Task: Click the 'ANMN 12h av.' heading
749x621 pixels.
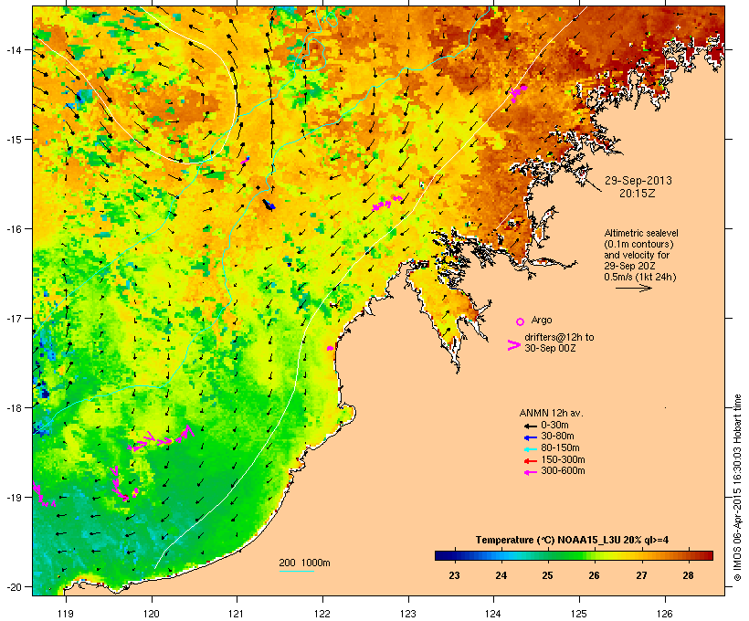Action: coord(551,413)
